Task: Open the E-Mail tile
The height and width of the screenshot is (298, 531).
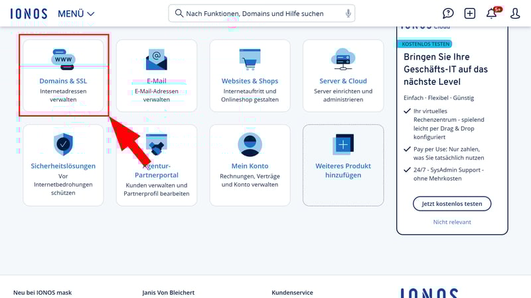Action: coord(157,75)
